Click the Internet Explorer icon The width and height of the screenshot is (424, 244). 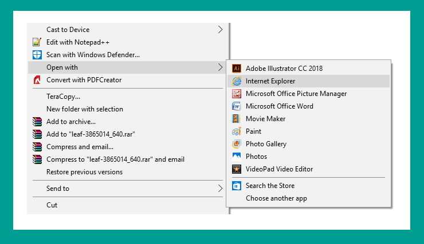click(237, 81)
